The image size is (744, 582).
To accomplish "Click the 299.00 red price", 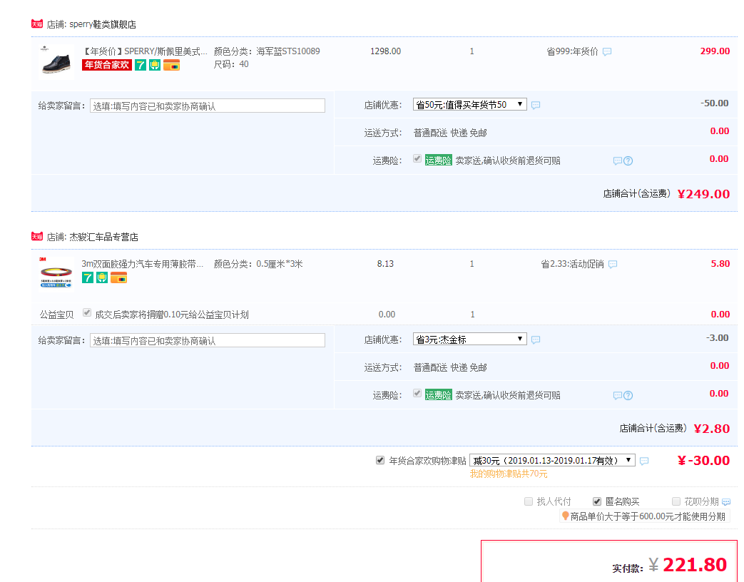I will (x=715, y=51).
